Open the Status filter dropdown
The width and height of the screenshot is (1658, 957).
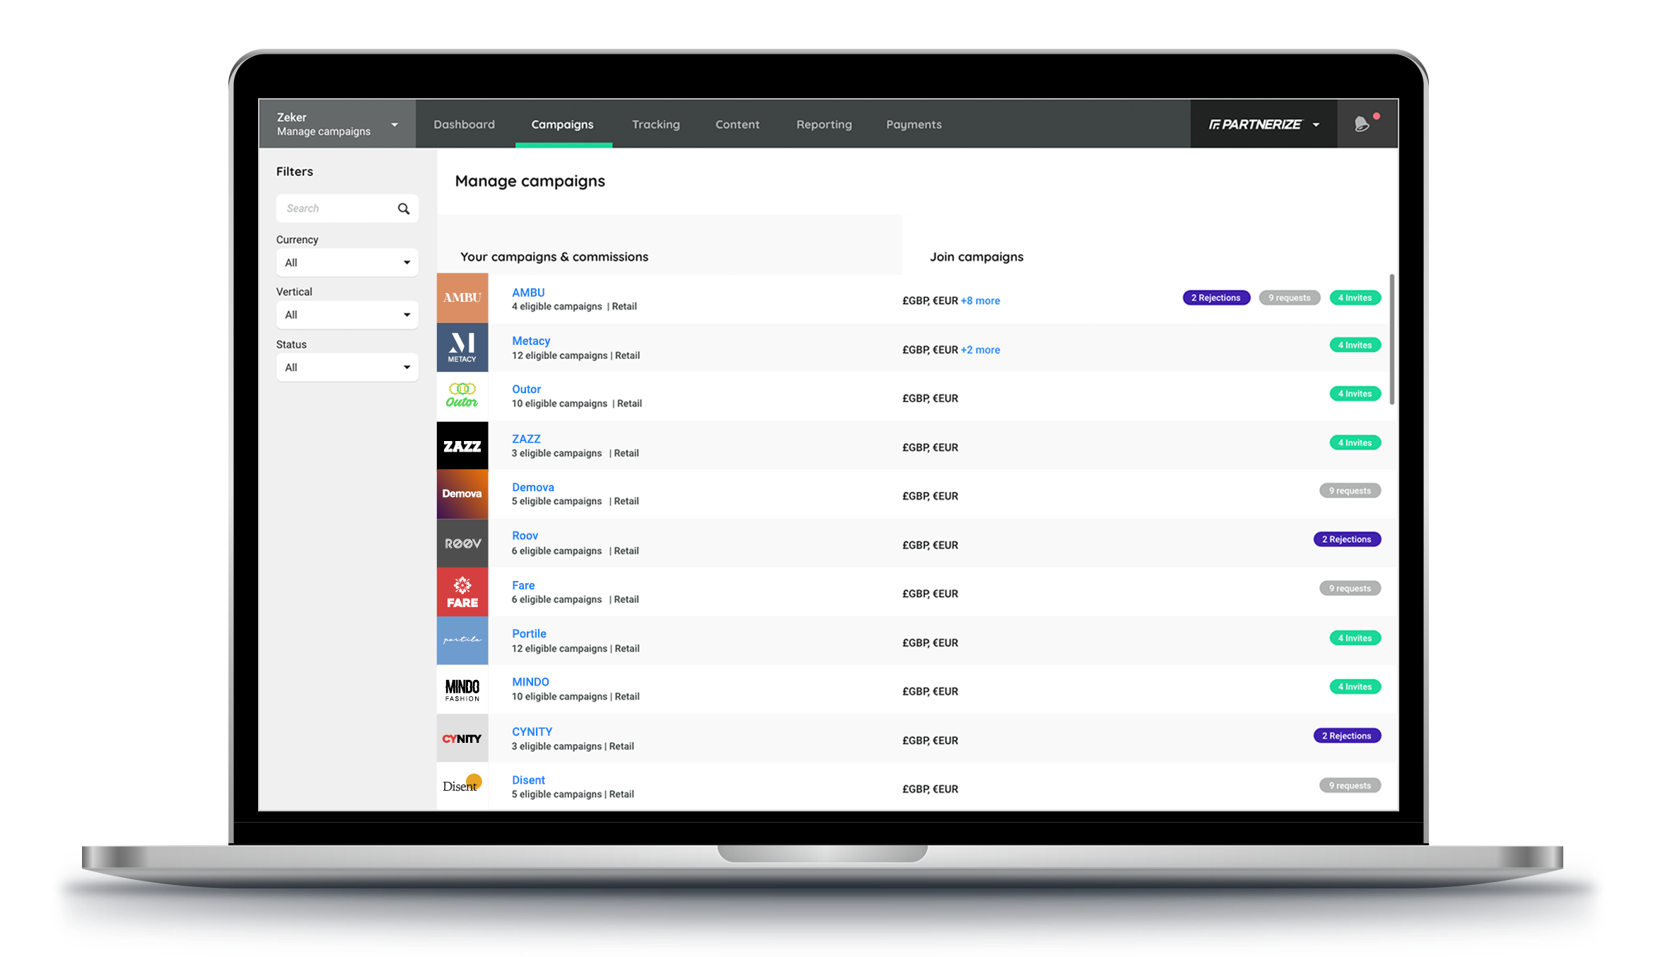click(346, 367)
